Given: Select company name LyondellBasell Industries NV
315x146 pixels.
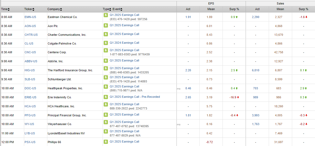Looking at the screenshot, I should (66, 133).
